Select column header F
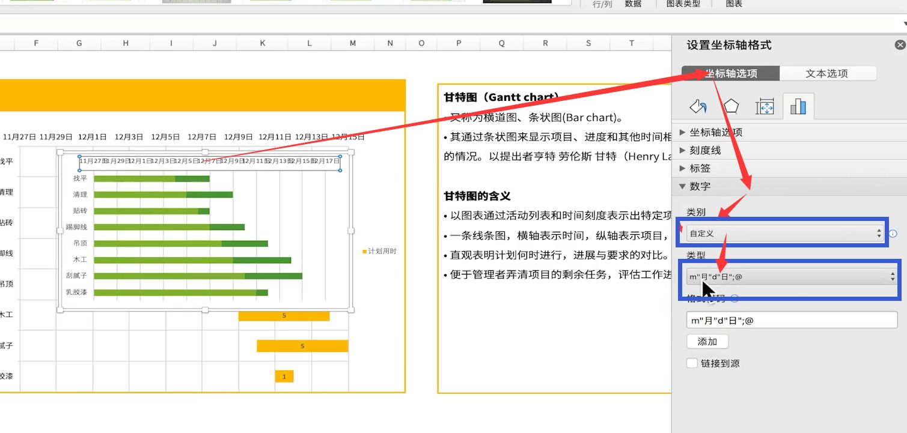Viewport: 907px width, 433px height. pos(36,43)
